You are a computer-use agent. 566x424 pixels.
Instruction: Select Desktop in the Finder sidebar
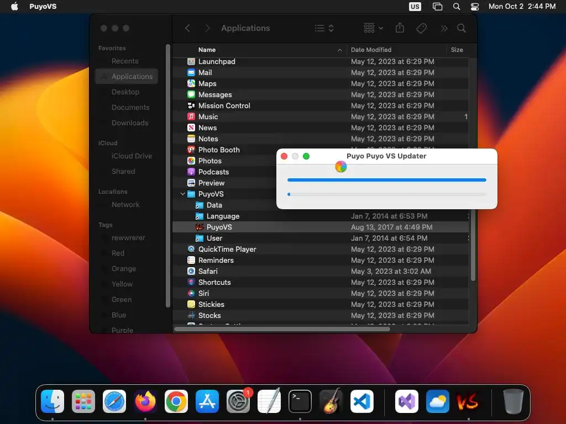coord(125,92)
